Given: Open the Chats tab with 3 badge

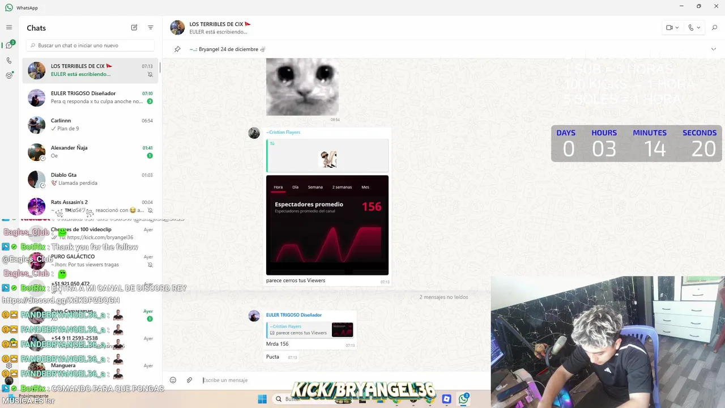Looking at the screenshot, I should [x=9, y=45].
